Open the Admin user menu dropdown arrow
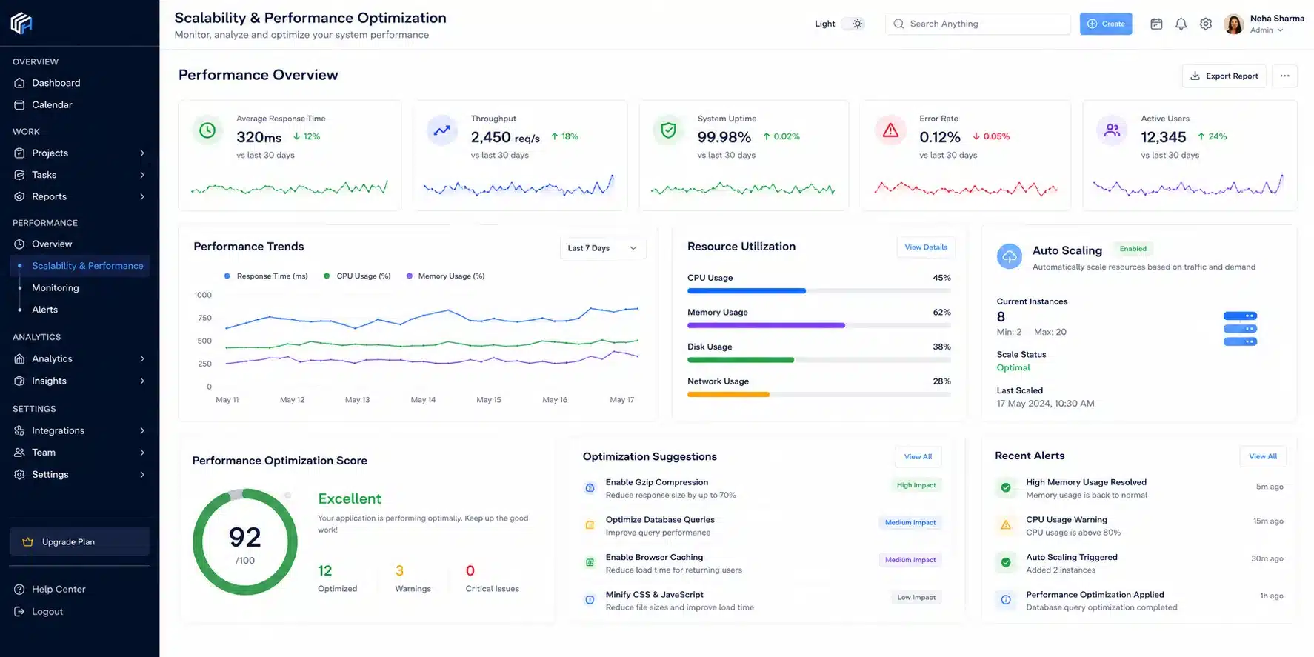Viewport: 1314px width, 657px height. [1280, 30]
